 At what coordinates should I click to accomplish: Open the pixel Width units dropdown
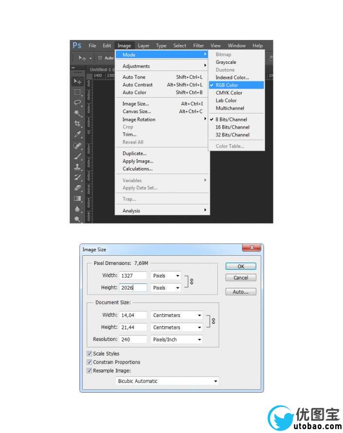(x=166, y=276)
